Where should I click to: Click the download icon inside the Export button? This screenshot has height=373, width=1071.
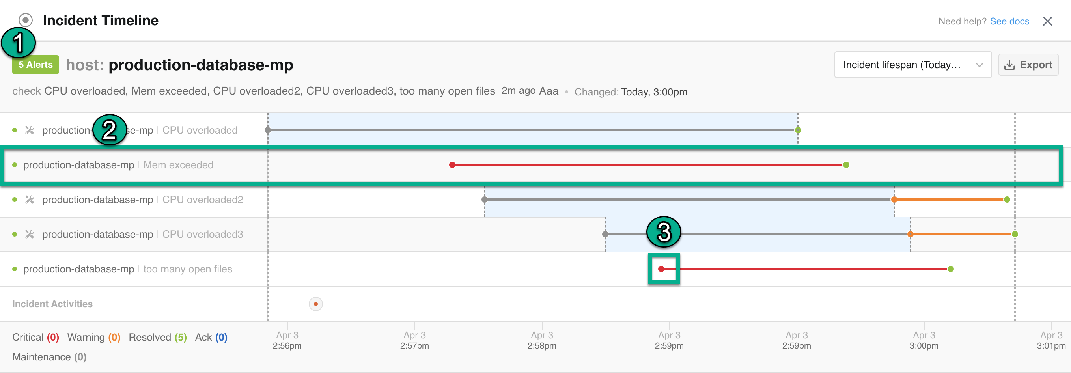point(1010,64)
